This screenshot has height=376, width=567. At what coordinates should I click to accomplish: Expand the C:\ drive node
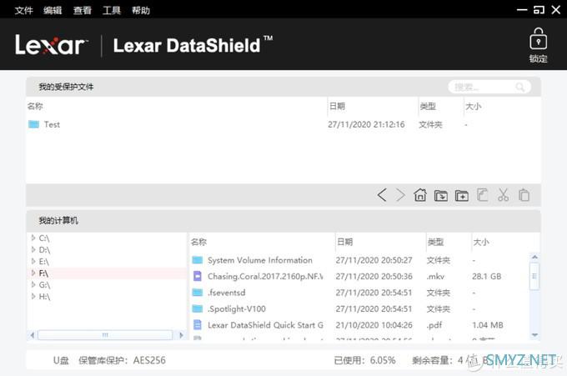[x=33, y=238]
